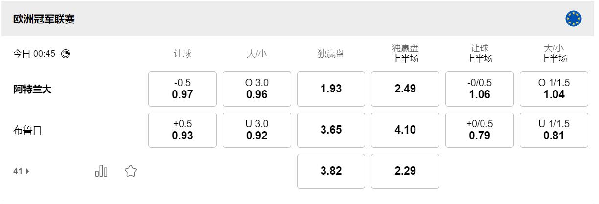The image size is (599, 204).
Task: Toggle the favorite star for this match
Action: coord(130,171)
